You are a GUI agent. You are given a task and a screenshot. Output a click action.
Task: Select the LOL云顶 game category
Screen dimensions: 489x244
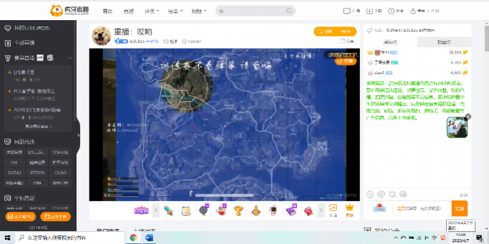(37, 152)
